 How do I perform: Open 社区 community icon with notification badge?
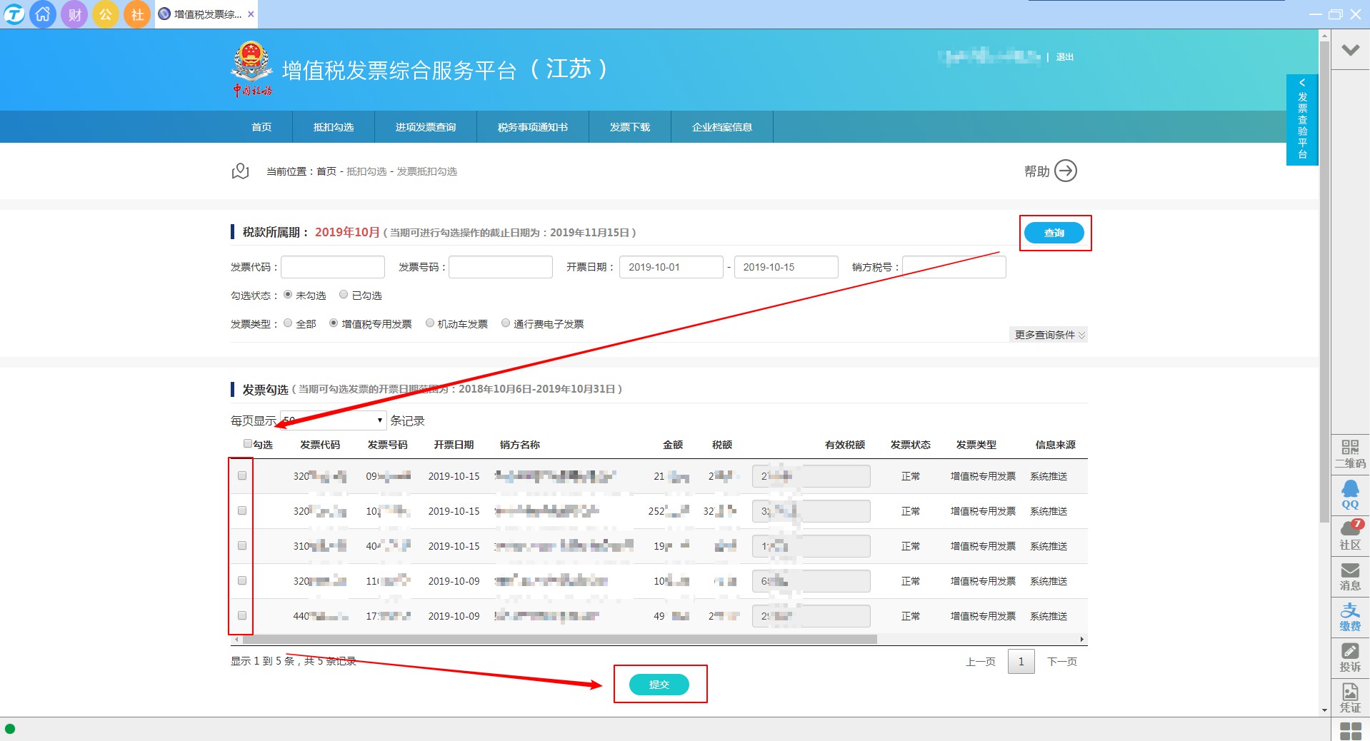click(1349, 535)
